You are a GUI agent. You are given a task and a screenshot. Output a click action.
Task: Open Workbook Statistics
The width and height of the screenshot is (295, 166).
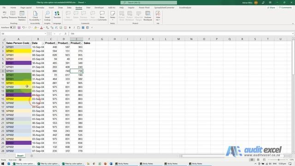22,16
